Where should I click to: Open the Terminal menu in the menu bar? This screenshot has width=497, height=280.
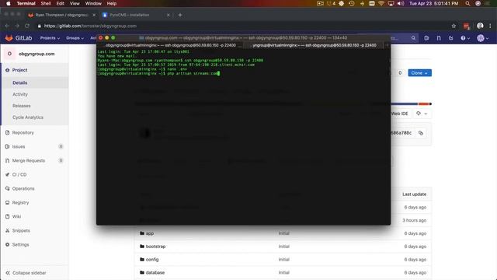click(26, 3)
